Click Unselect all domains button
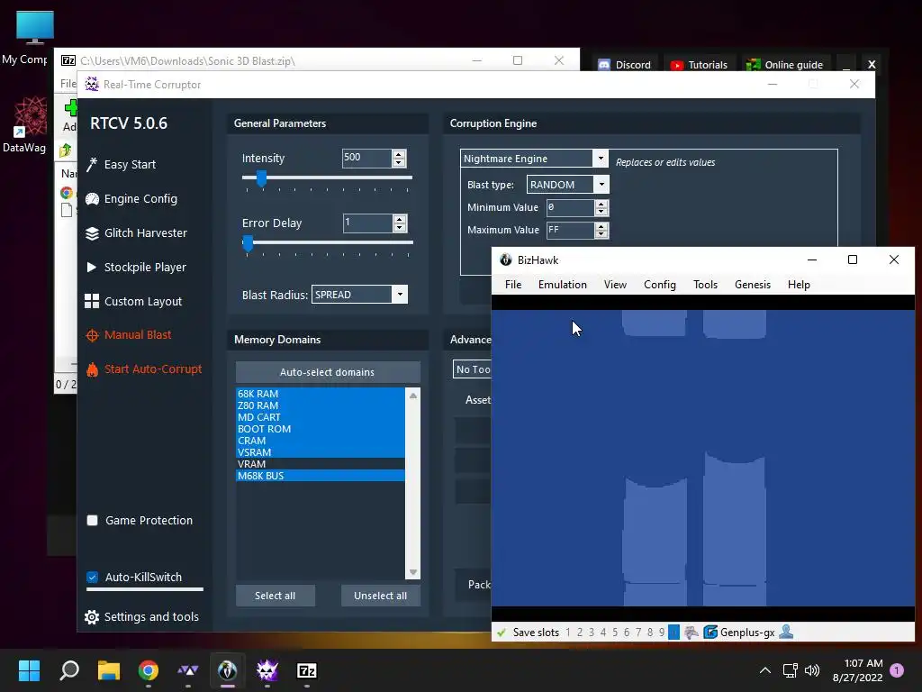The image size is (922, 692). 381,596
